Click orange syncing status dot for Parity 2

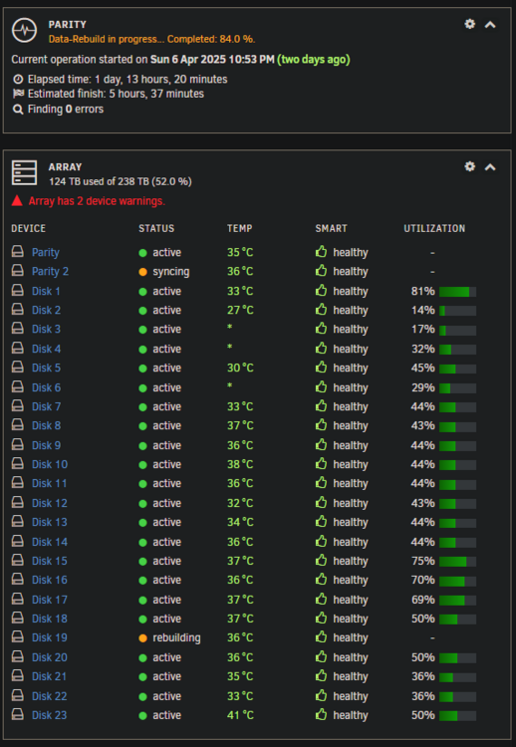(x=142, y=272)
